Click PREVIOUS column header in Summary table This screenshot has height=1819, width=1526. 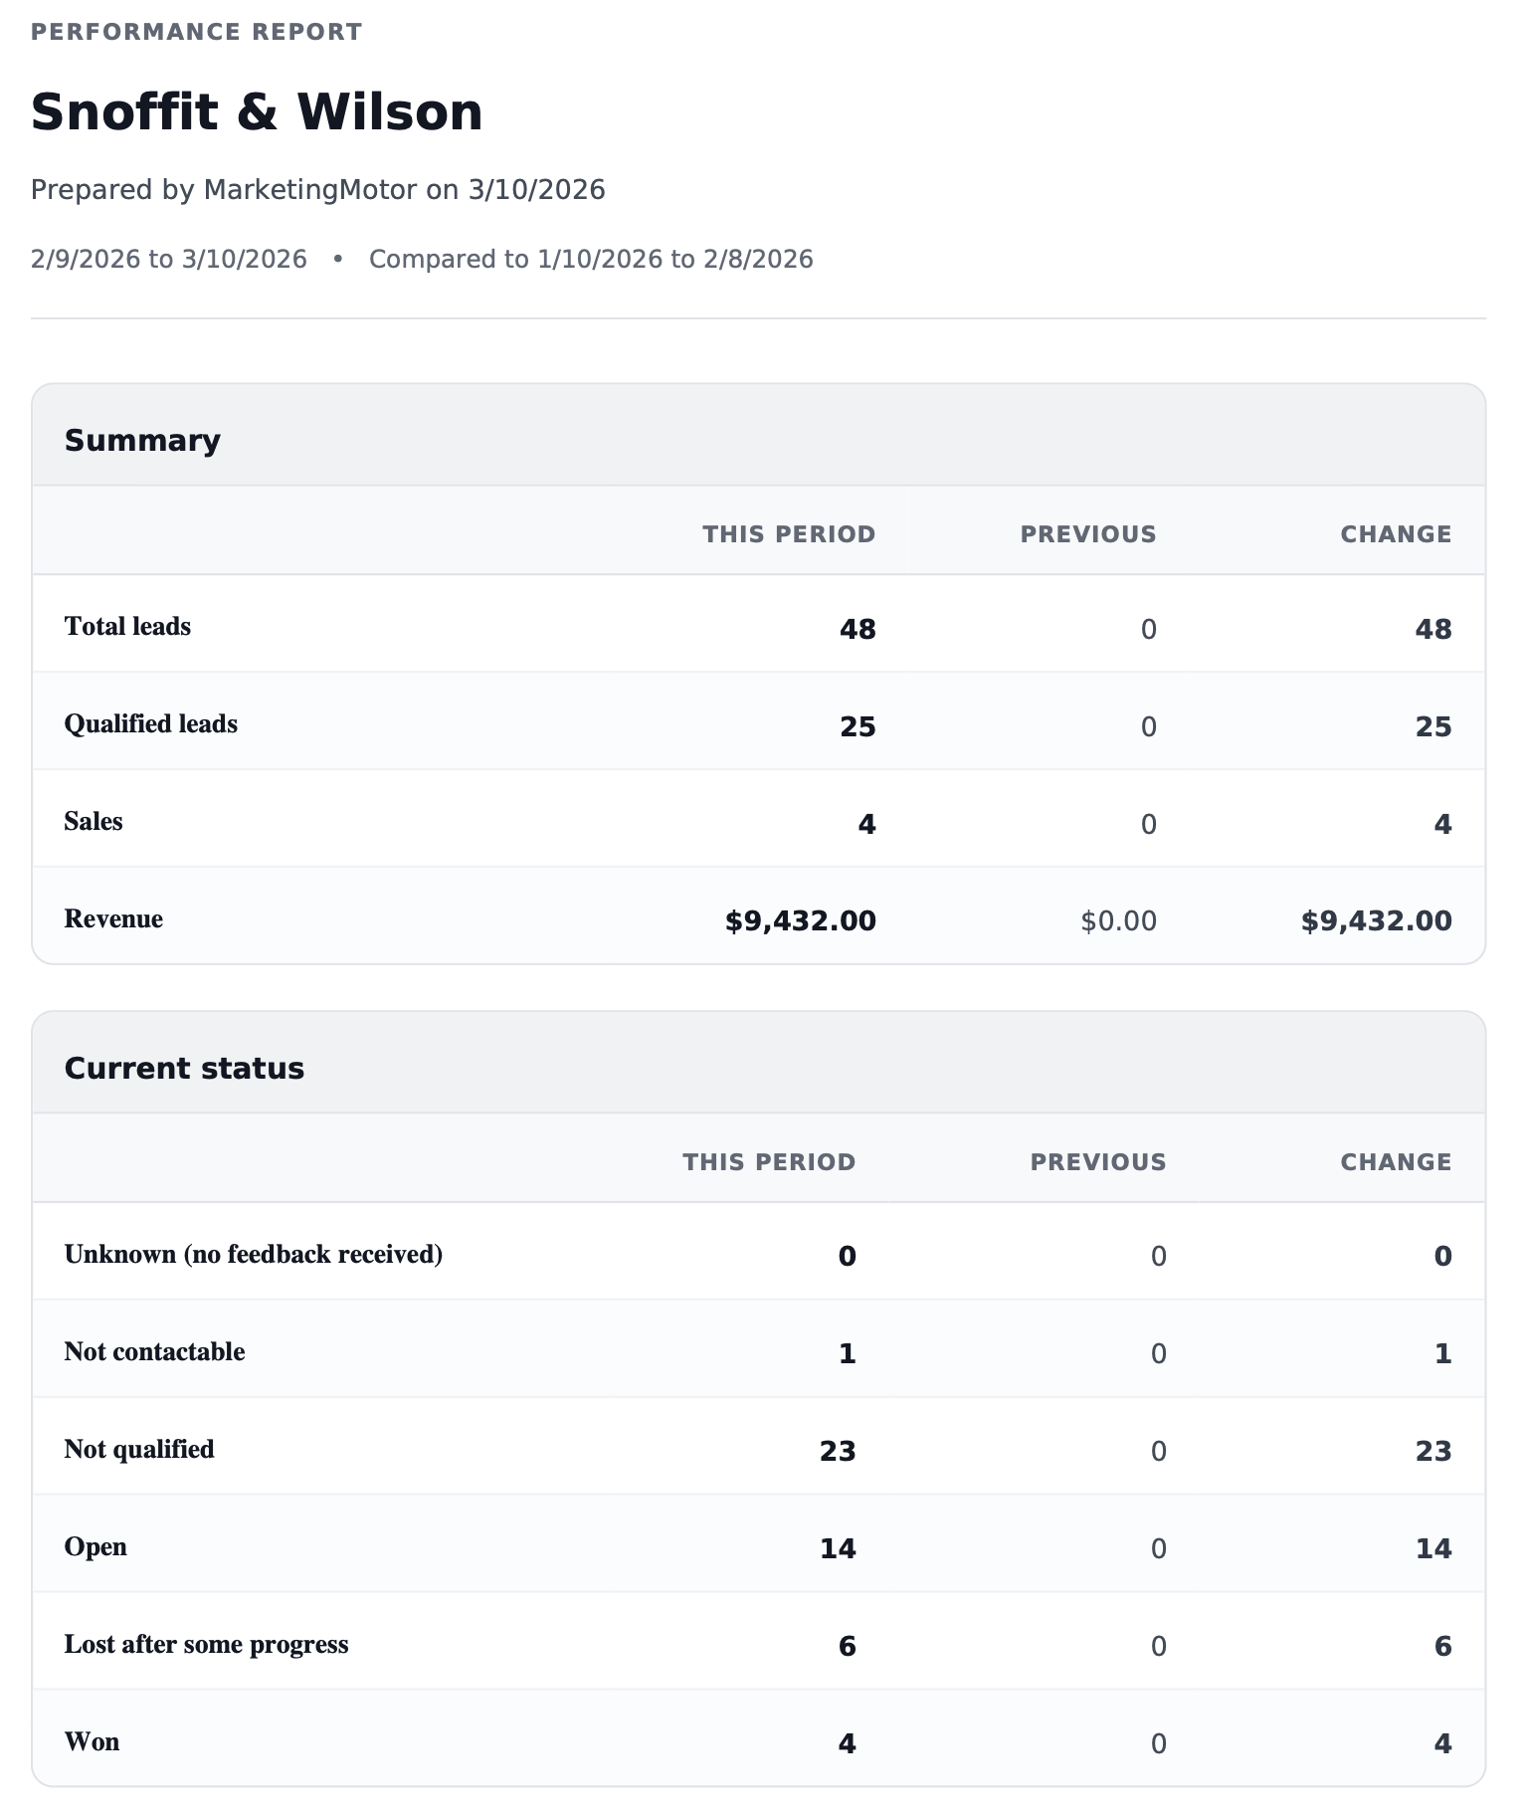point(1087,534)
